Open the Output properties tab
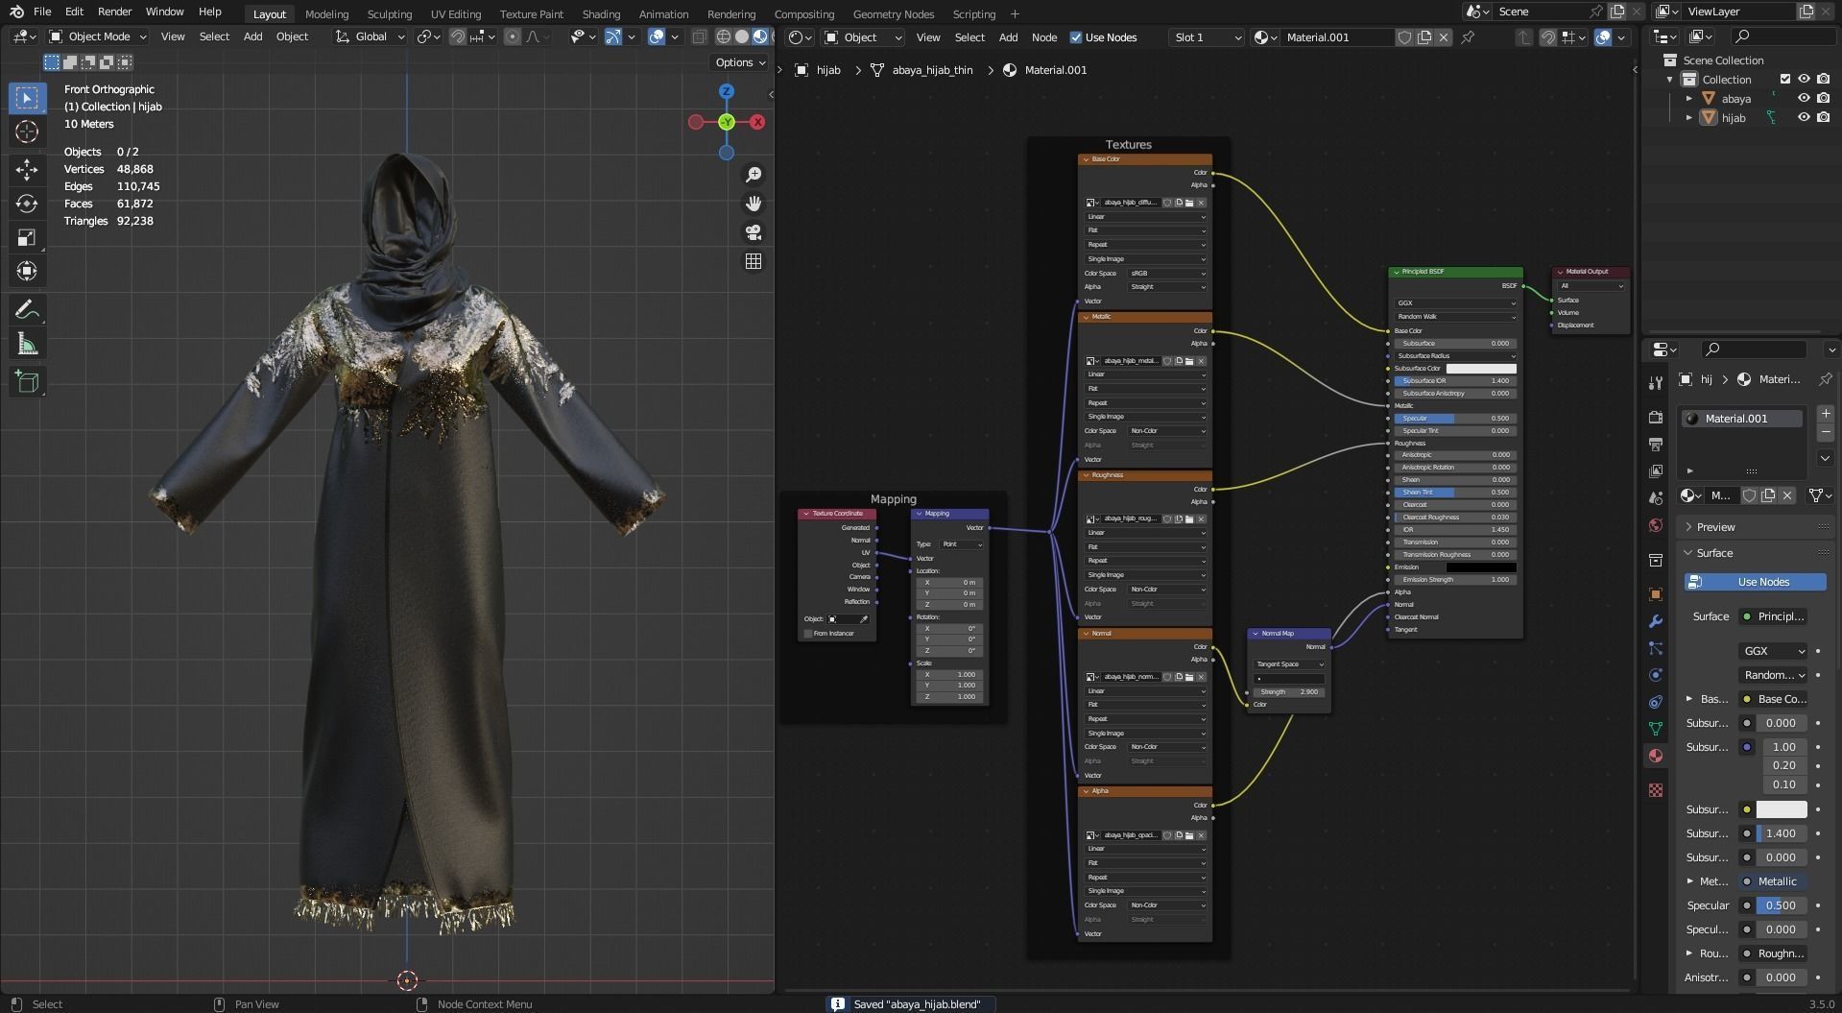The image size is (1842, 1013). tap(1656, 445)
